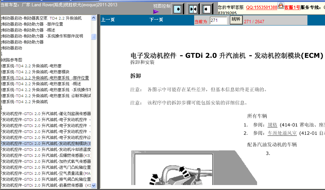Image resolution: width=325 pixels, height=190 pixels.
Task: Click the first view control arrow-right icon
Action: [x=178, y=9]
